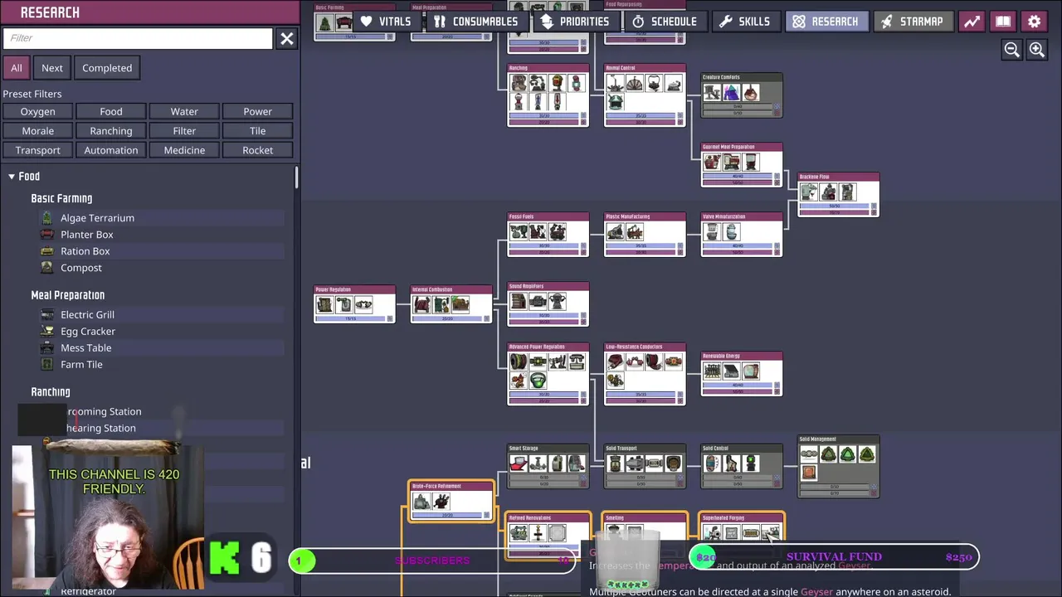
Task: Click first icon in Advanced Power Regulation card
Action: coord(519,362)
